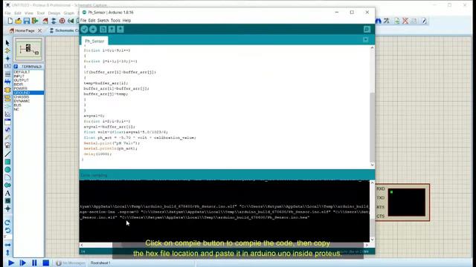Flip vertically with Y-mirror icon
The width and height of the screenshot is (476, 267).
pyautogui.click(x=7, y=252)
